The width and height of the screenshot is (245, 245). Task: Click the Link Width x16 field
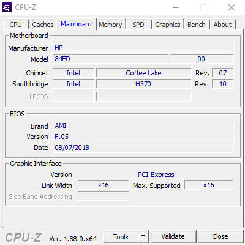pos(104,185)
